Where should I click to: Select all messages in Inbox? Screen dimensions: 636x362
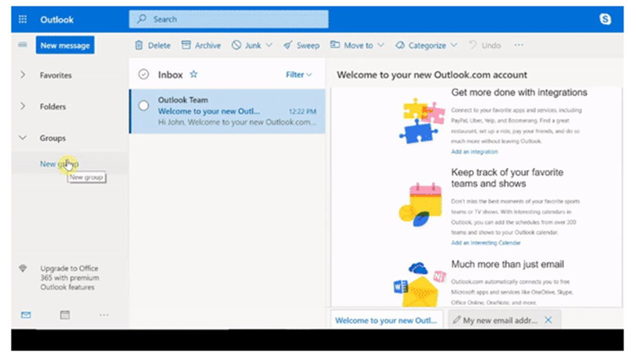coord(144,75)
